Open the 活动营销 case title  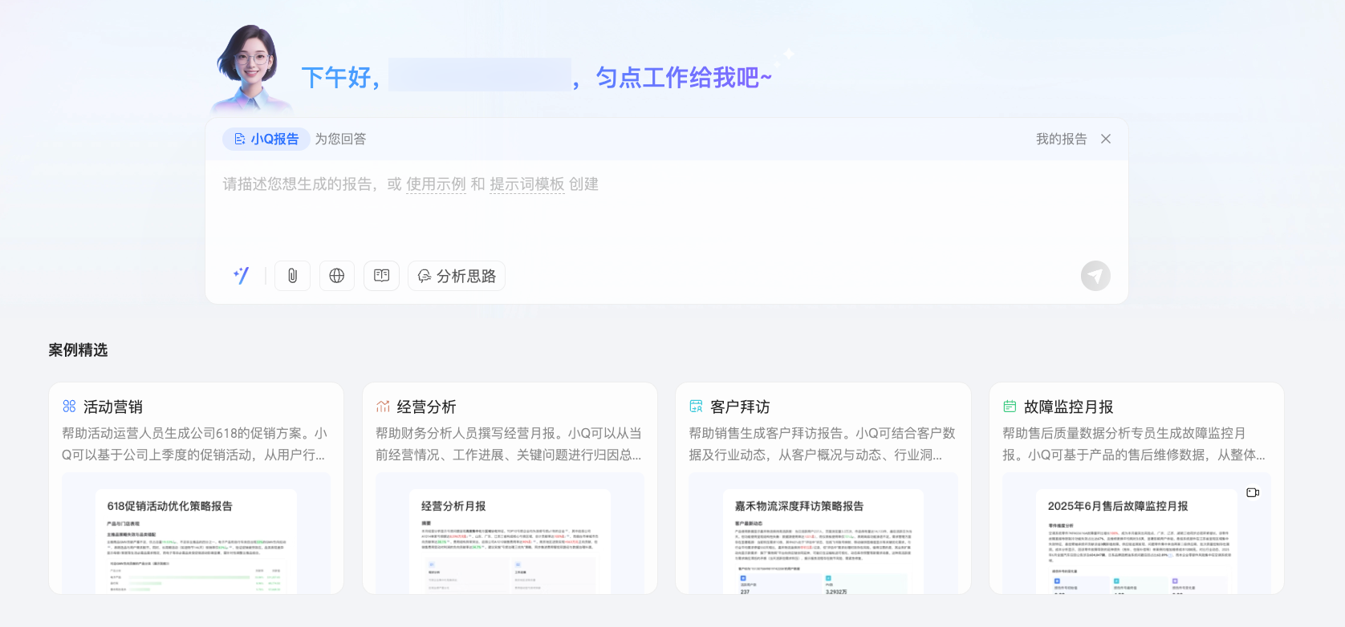113,407
